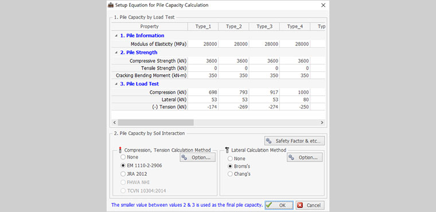The width and height of the screenshot is (436, 212).
Task: Click the (-) Tension (kN) row label
Action: tap(169, 107)
